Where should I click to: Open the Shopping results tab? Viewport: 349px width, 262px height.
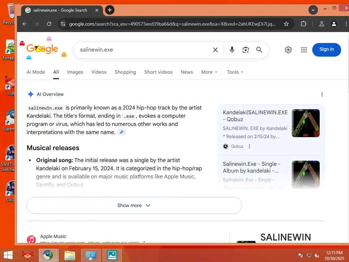(125, 72)
